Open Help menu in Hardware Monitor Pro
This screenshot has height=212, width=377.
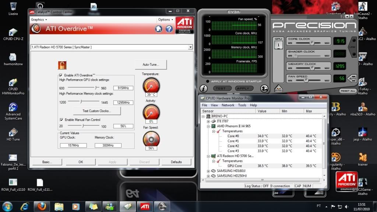click(x=253, y=105)
